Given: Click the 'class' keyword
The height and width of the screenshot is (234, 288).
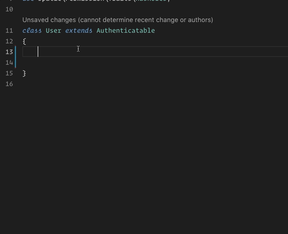Looking at the screenshot, I should (32, 31).
